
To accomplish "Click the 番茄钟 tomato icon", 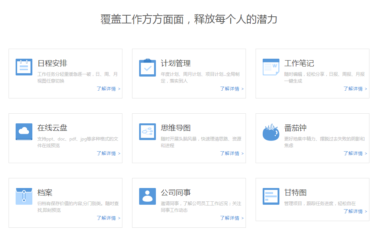I will pyautogui.click(x=271, y=131).
